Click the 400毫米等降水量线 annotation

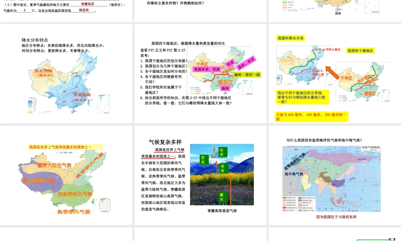[x=327, y=50]
